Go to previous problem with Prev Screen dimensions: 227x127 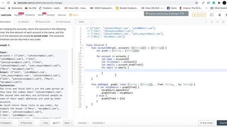tap(45, 123)
